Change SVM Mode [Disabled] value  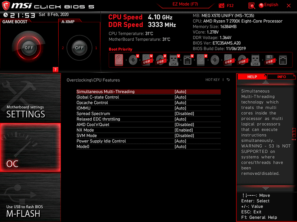point(184,135)
